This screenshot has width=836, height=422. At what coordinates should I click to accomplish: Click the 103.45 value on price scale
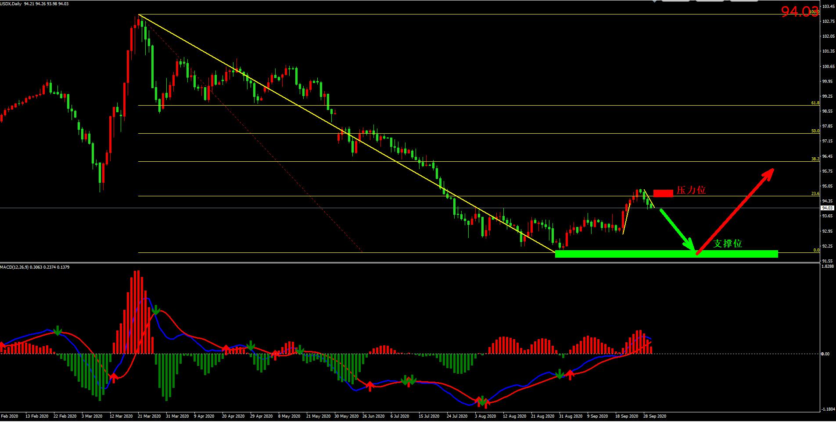(828, 7)
